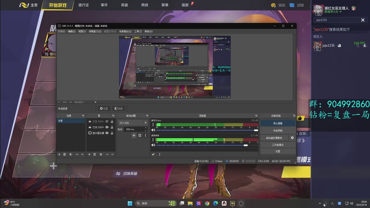
Task: Show hidden first text GDI+ source
Action: click(x=107, y=122)
